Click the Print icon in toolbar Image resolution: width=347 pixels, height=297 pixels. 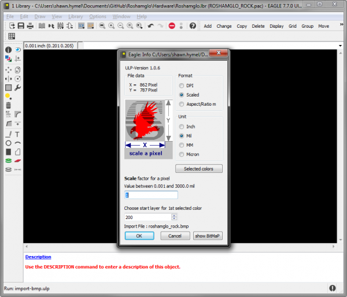[30, 26]
